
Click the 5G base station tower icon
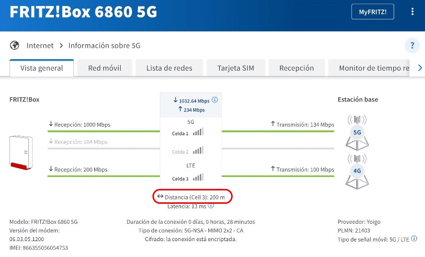coord(357,133)
